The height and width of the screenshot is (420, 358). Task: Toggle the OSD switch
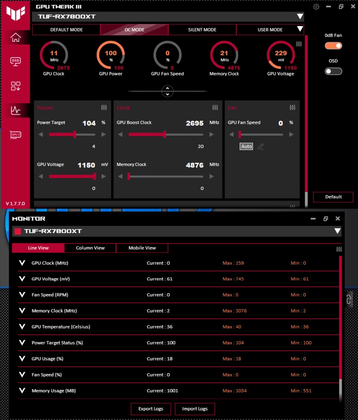point(333,71)
